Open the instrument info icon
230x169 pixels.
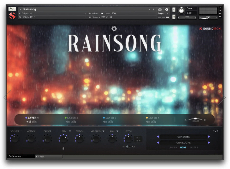167,10
